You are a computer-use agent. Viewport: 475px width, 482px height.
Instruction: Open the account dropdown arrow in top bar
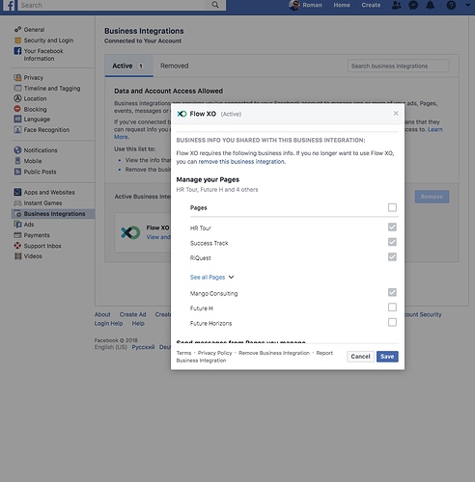click(x=468, y=5)
